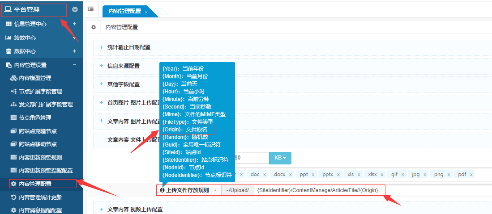
Task: Click the 节点扩展字段管理 icon
Action: 13,92
